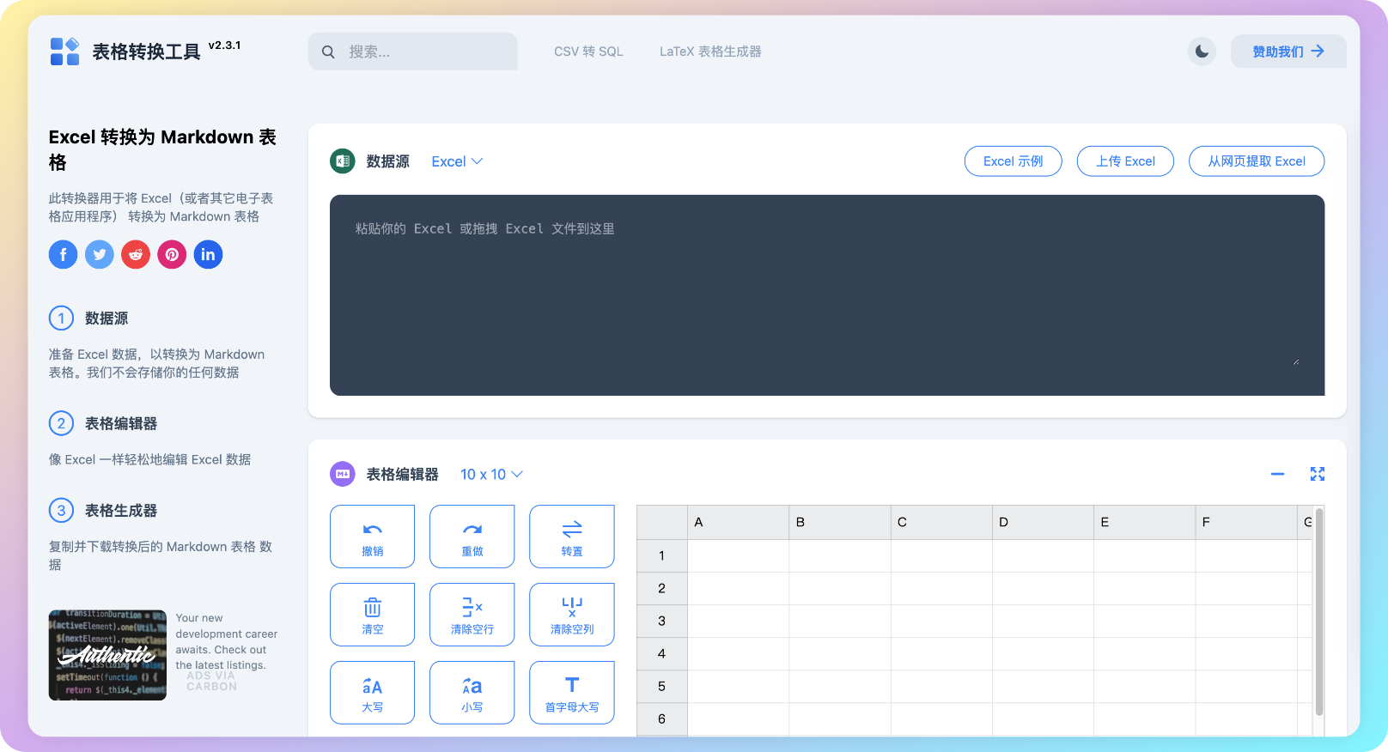Select row 2 header
The image size is (1388, 752).
click(x=662, y=588)
